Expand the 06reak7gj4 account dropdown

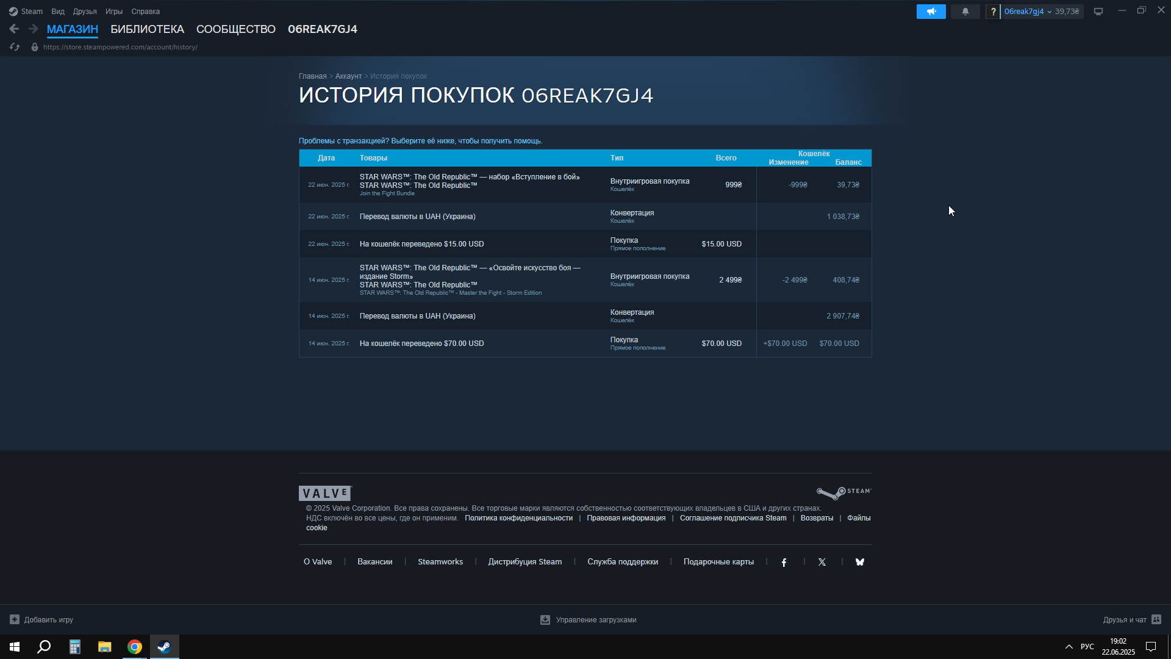click(1028, 12)
